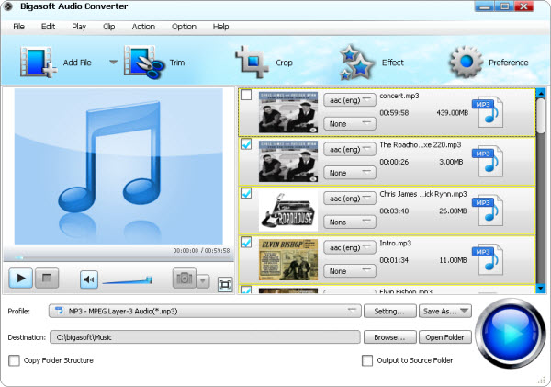Open the Save As... dropdown
This screenshot has width=551, height=387.
pos(444,311)
